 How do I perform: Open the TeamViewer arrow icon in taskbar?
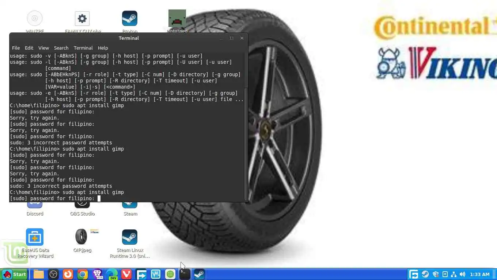point(141,274)
